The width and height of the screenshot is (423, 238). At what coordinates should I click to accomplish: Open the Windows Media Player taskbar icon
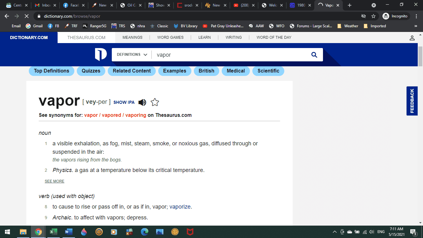114,232
